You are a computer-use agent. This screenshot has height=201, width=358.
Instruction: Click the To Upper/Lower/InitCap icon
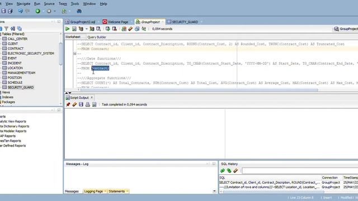pos(144,28)
